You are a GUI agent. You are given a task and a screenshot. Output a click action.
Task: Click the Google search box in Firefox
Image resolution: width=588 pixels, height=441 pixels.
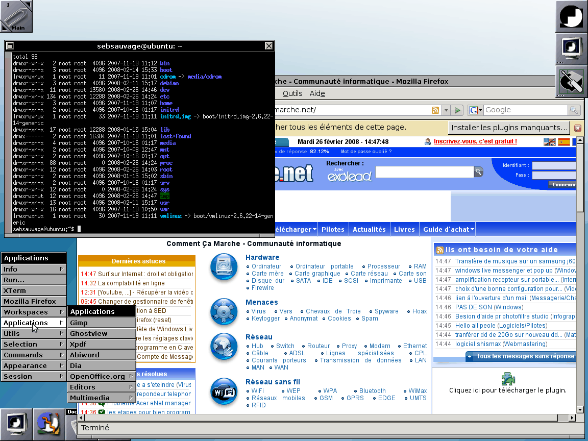click(525, 110)
